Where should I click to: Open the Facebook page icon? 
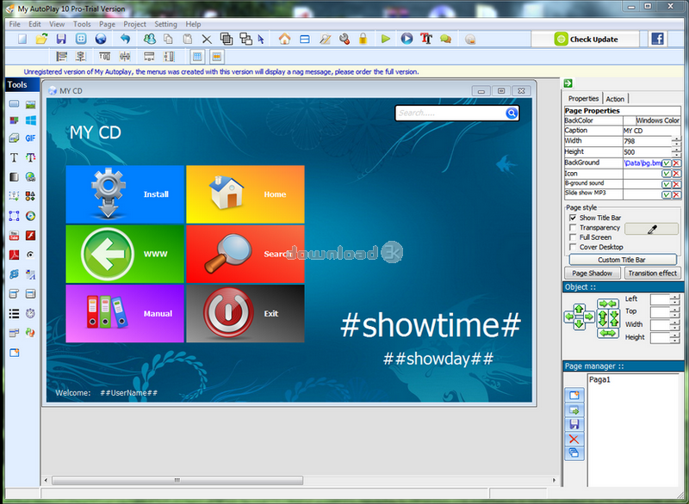coord(657,39)
